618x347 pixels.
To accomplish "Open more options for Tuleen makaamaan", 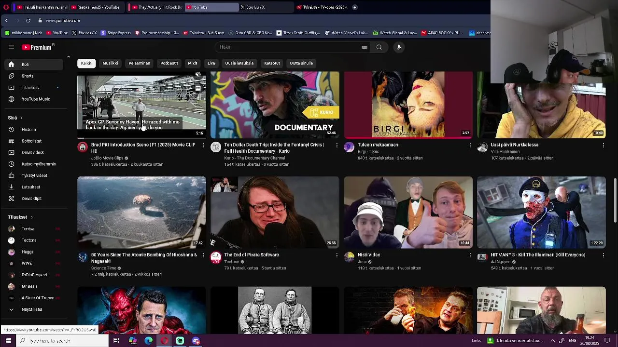I will point(470,145).
